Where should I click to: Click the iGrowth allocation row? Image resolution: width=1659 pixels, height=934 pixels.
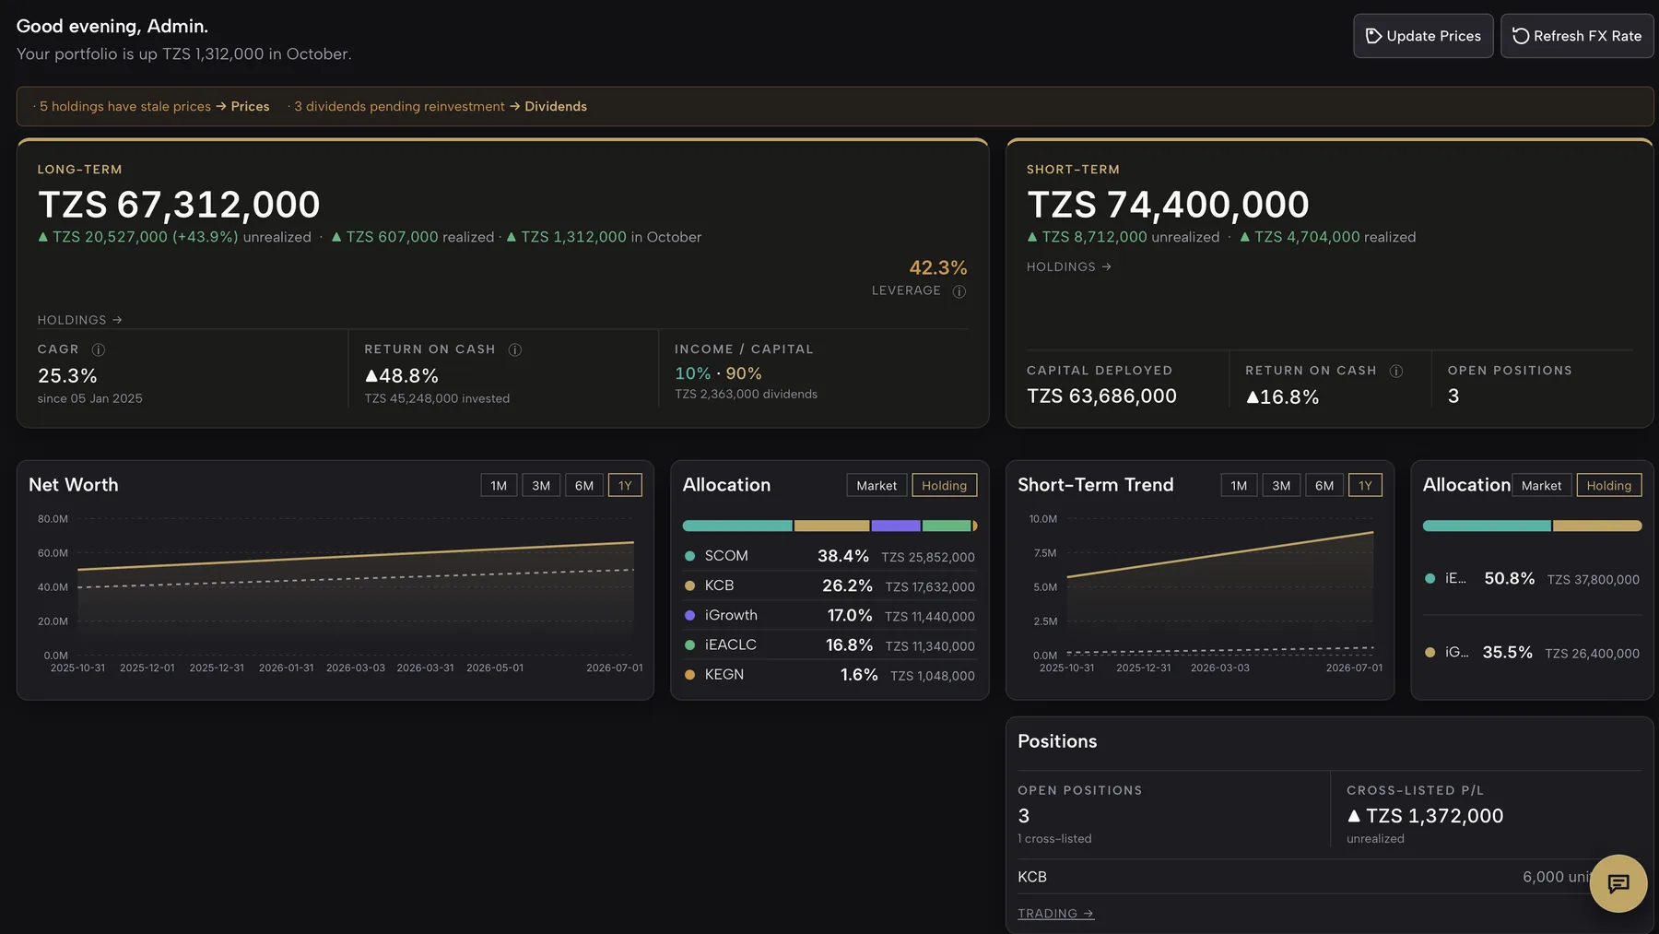[829, 615]
